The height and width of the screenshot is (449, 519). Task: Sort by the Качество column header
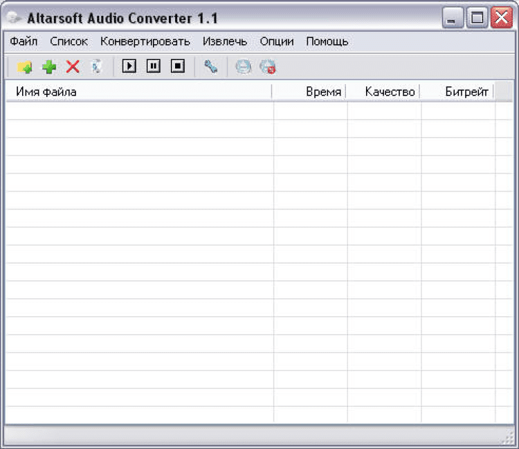click(x=383, y=91)
